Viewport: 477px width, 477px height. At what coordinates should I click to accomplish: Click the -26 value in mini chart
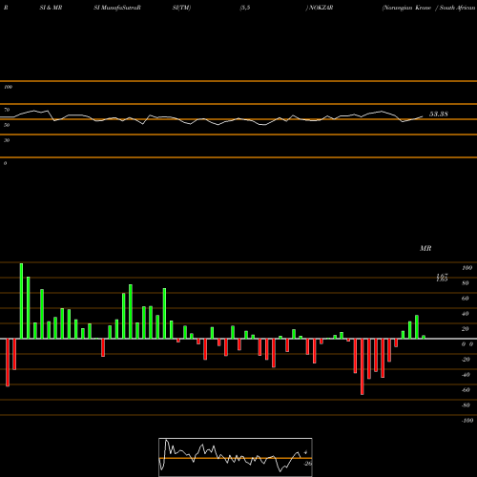308,464
